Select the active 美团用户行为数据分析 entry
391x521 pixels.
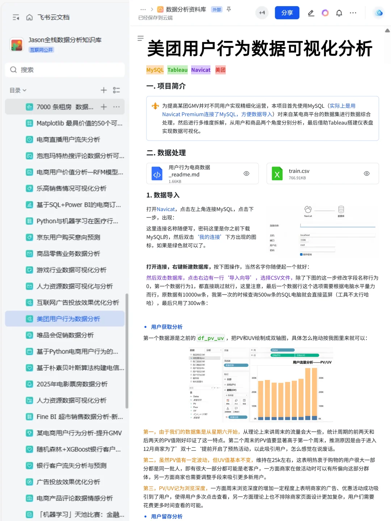coord(65,319)
